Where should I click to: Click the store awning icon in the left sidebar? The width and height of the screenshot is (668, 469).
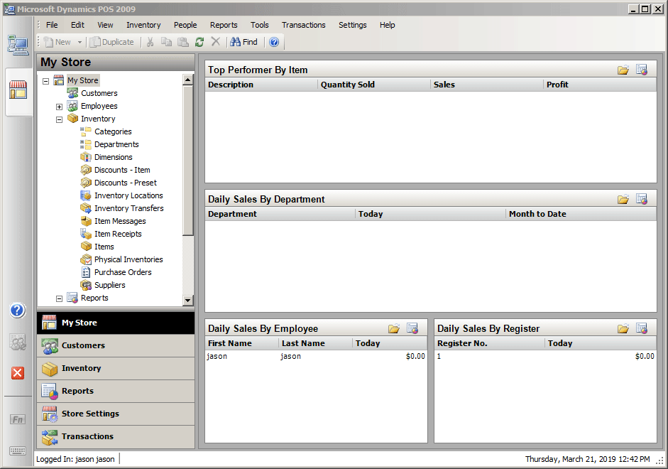pos(18,90)
